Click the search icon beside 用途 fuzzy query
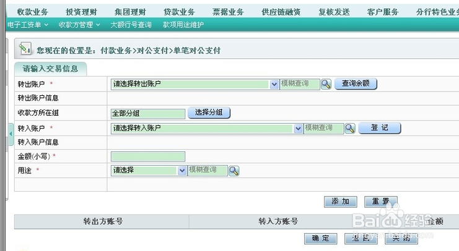 coord(234,171)
